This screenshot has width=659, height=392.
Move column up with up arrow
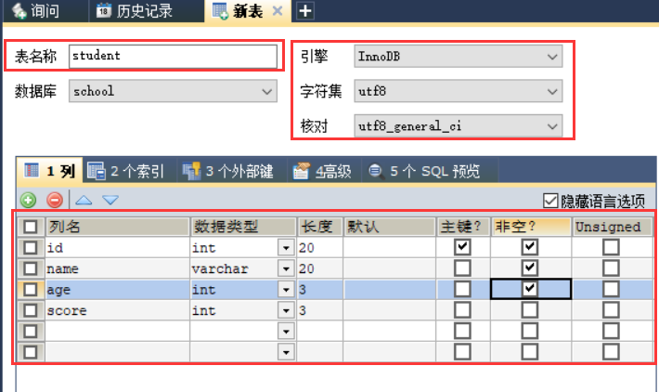tap(84, 201)
